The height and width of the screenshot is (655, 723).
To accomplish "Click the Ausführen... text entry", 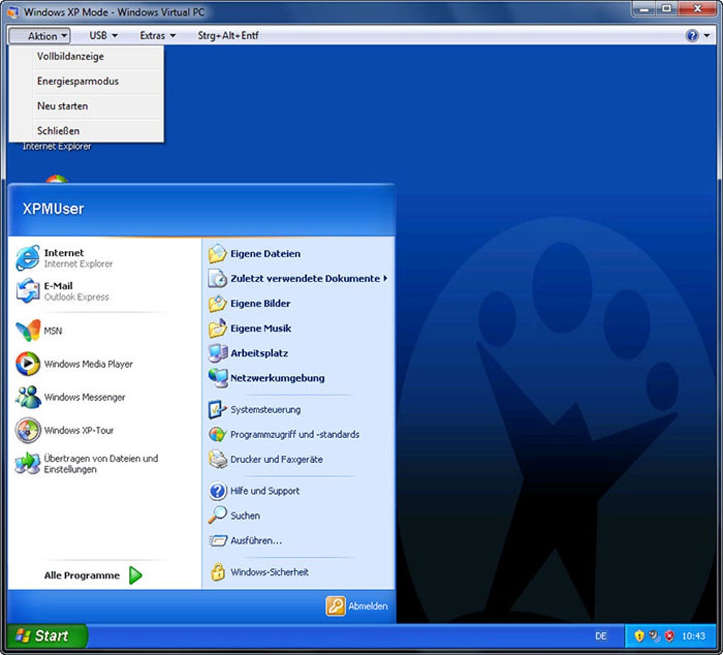I will 256,541.
